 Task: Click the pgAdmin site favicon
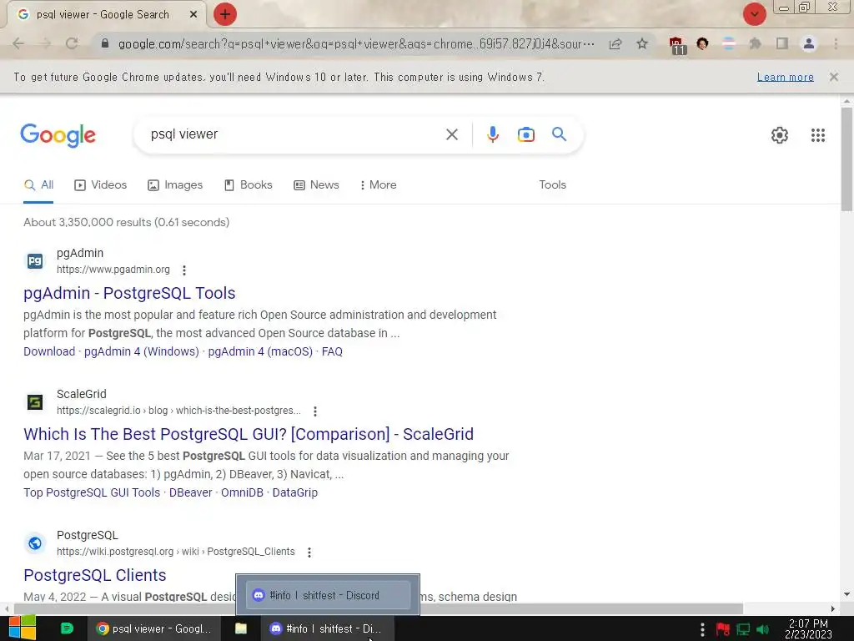click(35, 261)
